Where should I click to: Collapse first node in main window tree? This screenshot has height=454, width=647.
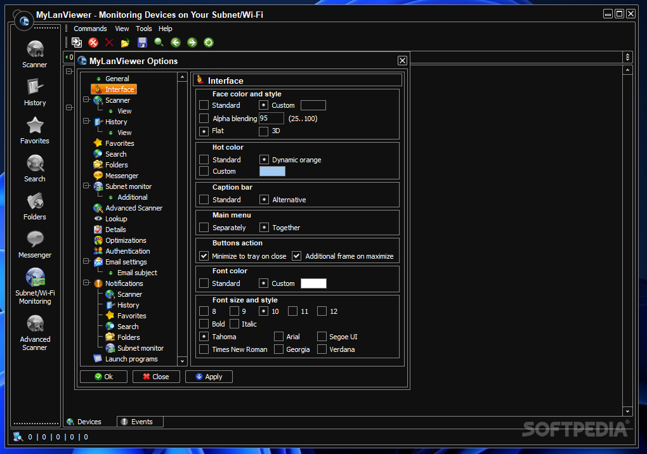(69, 72)
